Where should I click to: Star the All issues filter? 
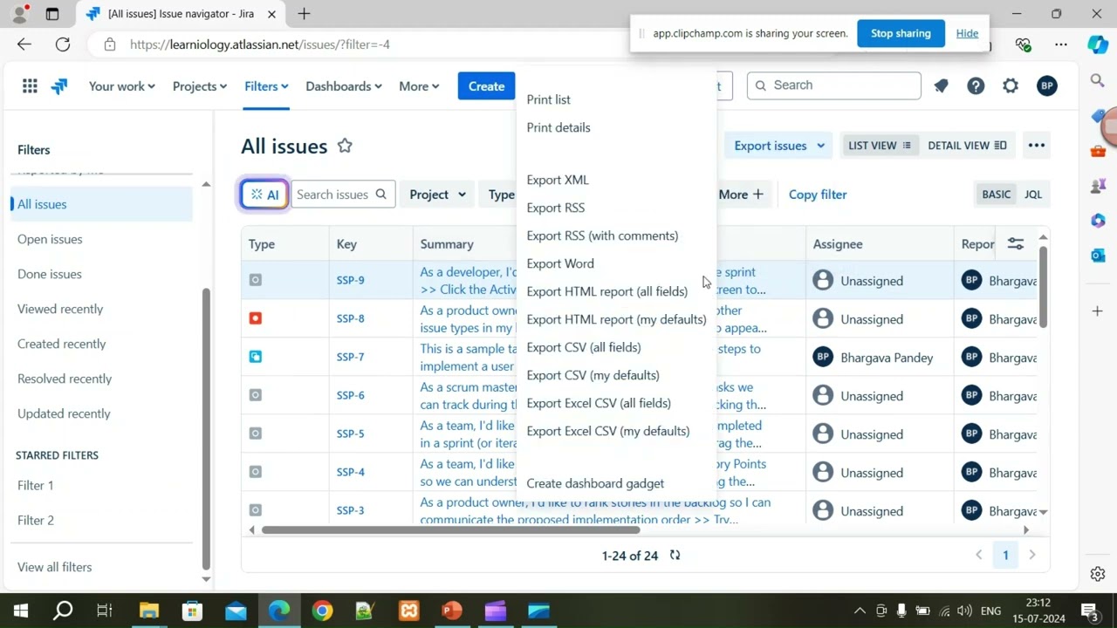point(345,146)
